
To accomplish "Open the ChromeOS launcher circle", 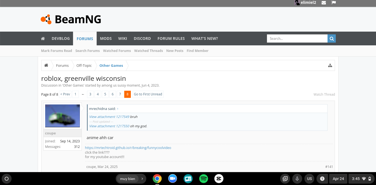I will pos(7,179).
